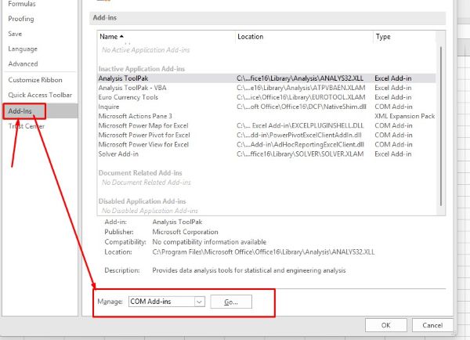Viewport: 470px width, 340px height.
Task: Select Microsoft Power Map for Excel
Action: (266, 125)
